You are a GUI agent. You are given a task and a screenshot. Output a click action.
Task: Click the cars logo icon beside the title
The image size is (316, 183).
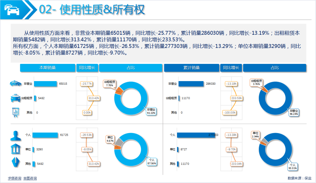12,10
